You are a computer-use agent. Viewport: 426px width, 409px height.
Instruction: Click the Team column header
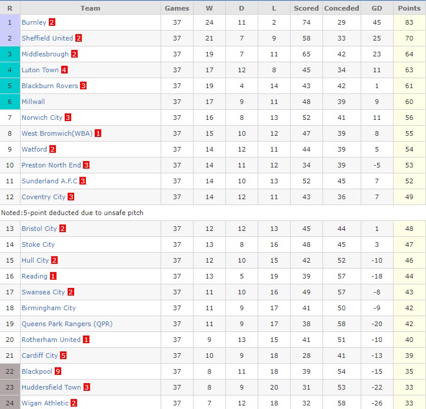tap(90, 8)
